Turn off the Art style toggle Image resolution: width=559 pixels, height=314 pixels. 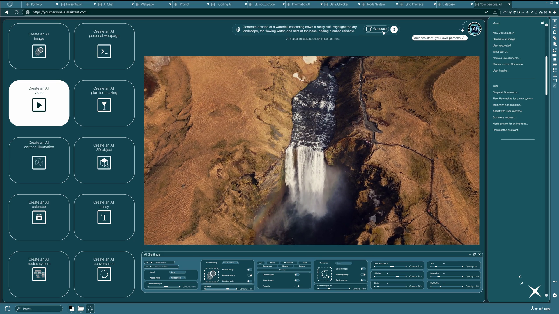pos(297,286)
